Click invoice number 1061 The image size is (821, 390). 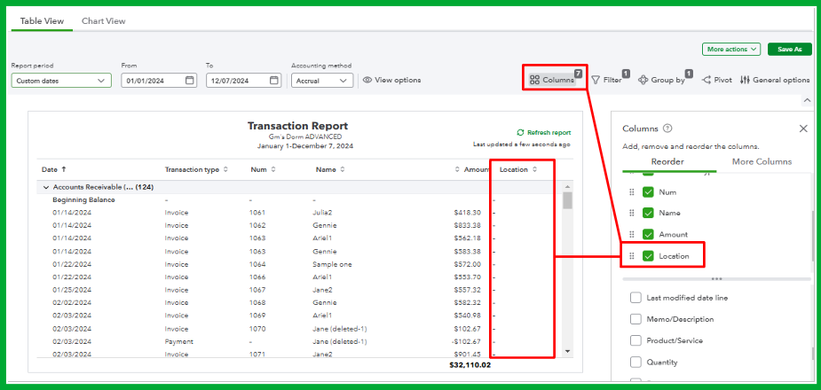coord(257,213)
